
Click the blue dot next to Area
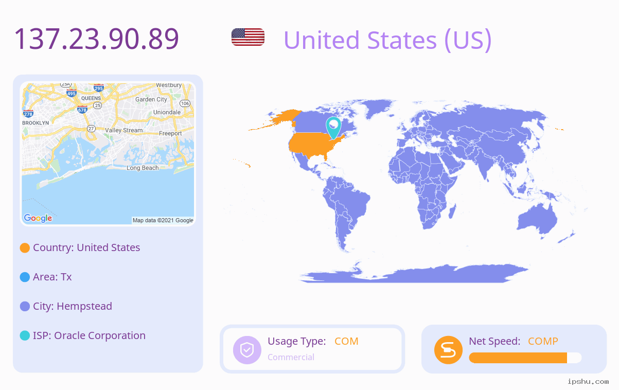point(25,277)
